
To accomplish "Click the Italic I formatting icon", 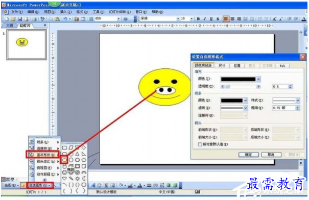I will 205,19.
